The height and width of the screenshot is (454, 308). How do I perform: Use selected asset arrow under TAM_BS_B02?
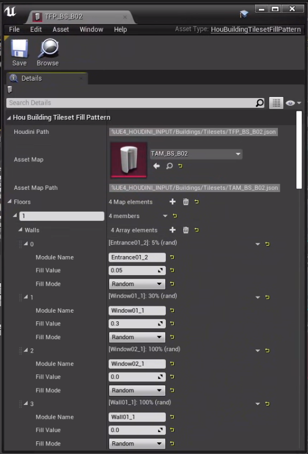(x=157, y=166)
